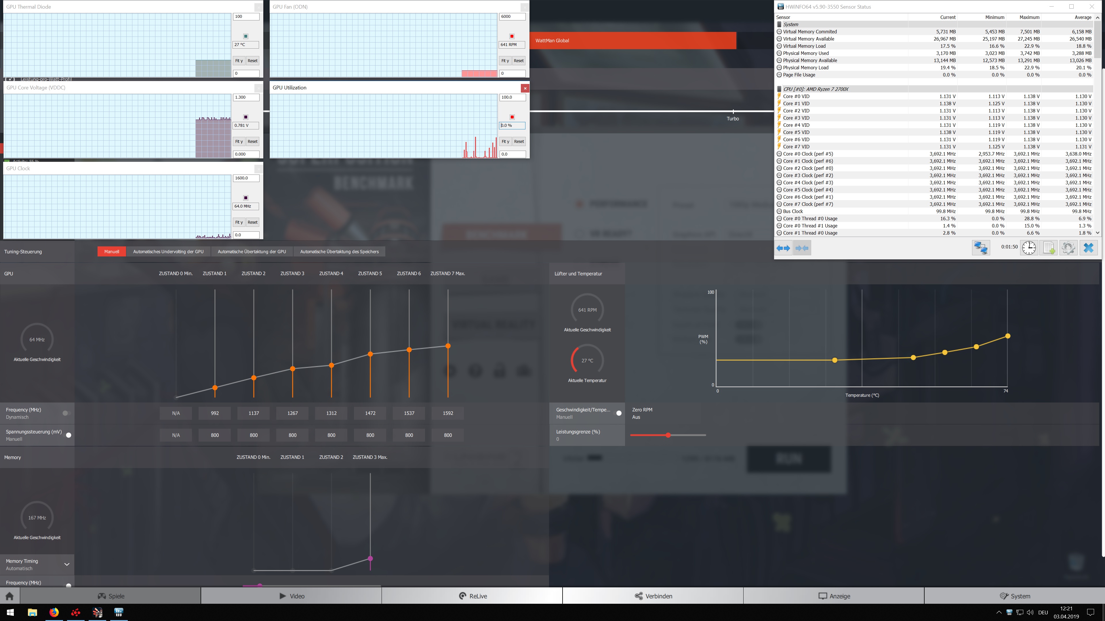
Task: Click the ZUSTAND 7 frequency field 1592
Action: 448,413
